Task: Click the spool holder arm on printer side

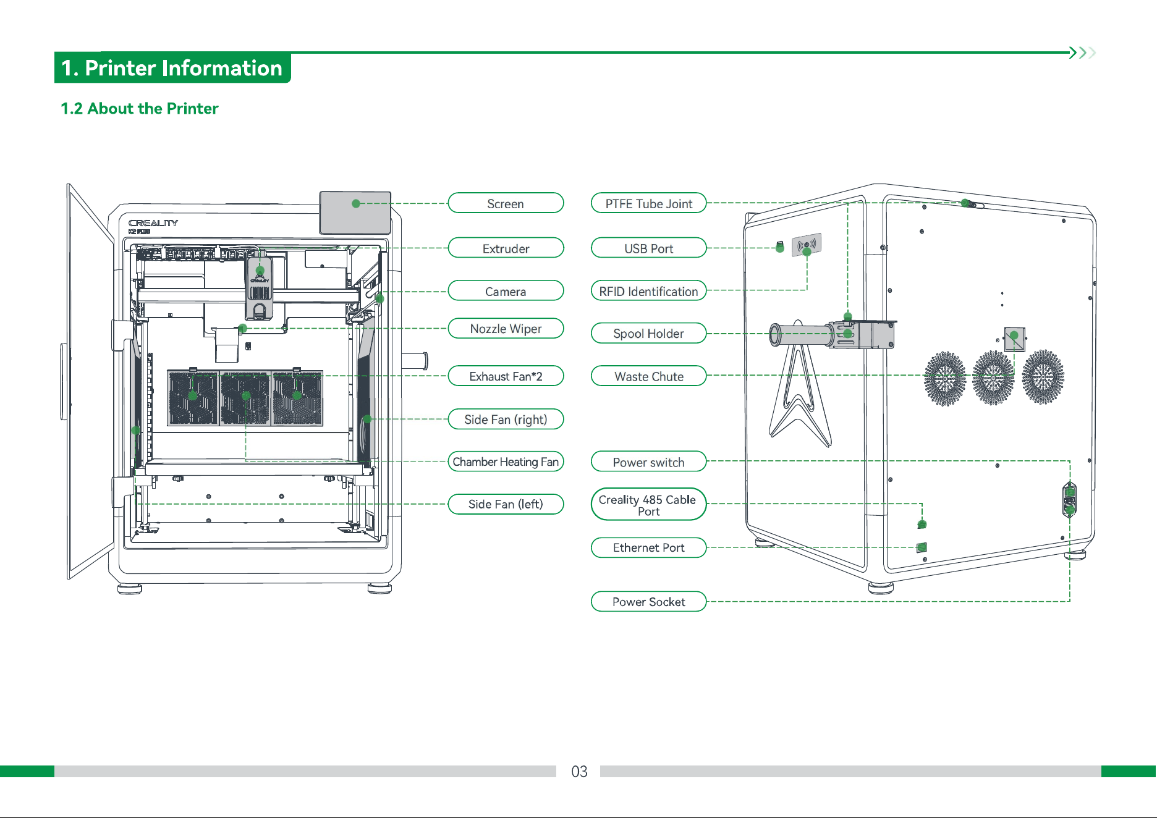Action: [831, 334]
